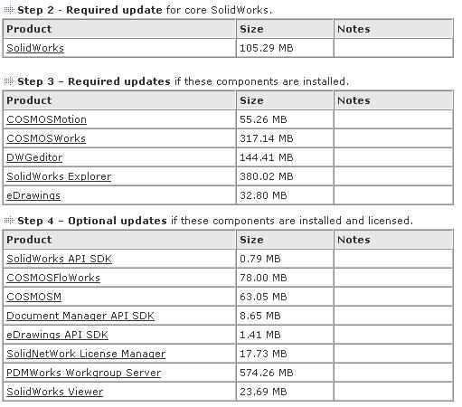Open the COSMOSWorks download link
Viewport: 462px width, 407px height.
(46, 138)
